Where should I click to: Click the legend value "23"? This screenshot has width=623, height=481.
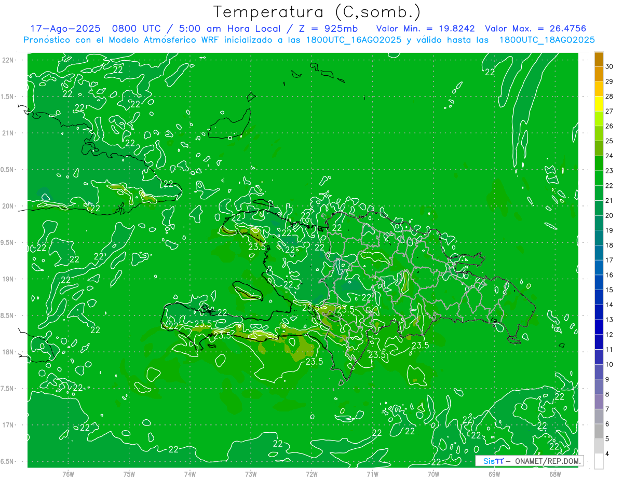(x=610, y=171)
